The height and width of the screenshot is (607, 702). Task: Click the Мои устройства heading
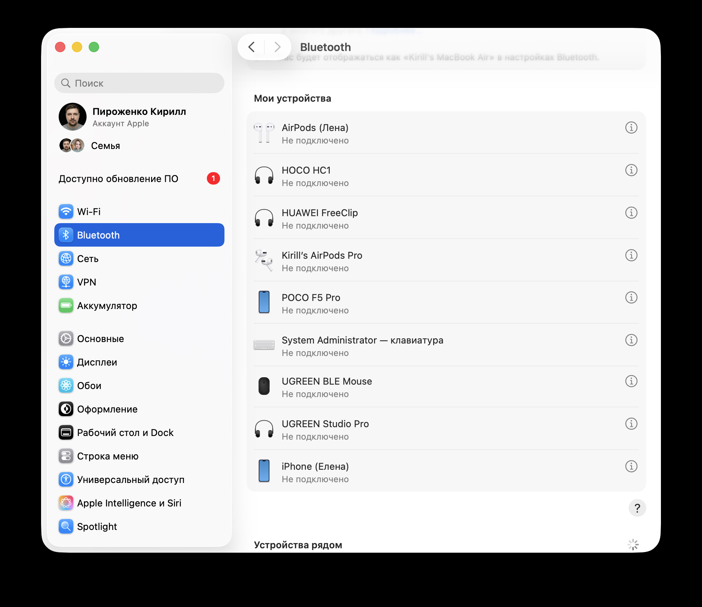click(x=292, y=98)
